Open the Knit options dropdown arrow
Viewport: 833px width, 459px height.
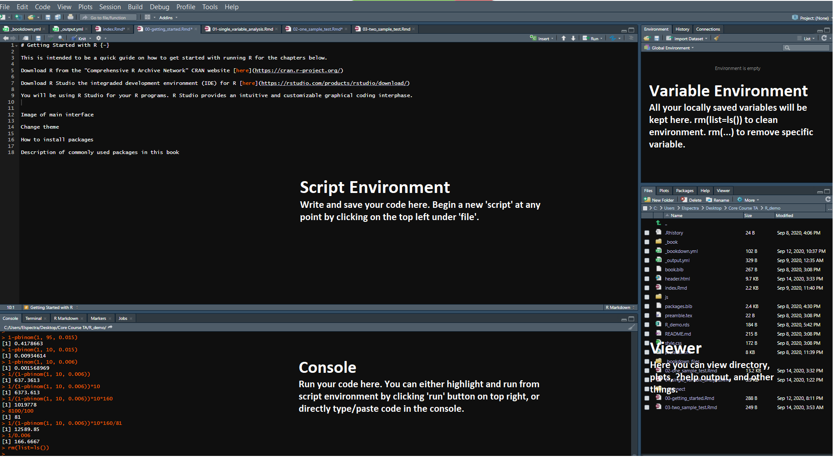tap(90, 39)
